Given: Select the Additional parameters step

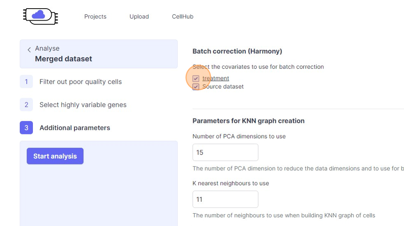Looking at the screenshot, I should pos(75,128).
